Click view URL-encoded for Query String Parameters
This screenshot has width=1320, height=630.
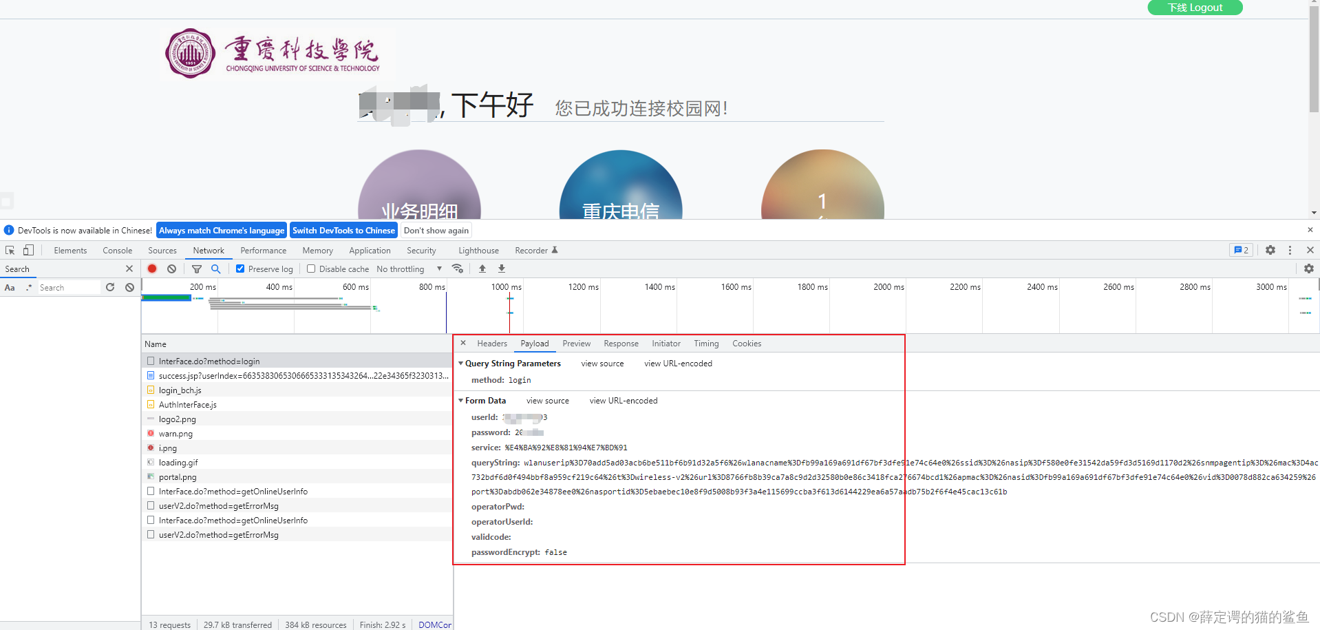pos(678,364)
